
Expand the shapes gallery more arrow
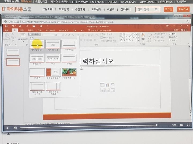point(139,40)
